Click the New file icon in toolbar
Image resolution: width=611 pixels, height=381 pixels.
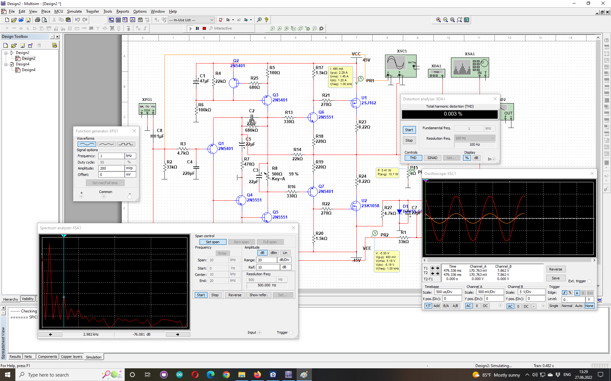point(7,20)
